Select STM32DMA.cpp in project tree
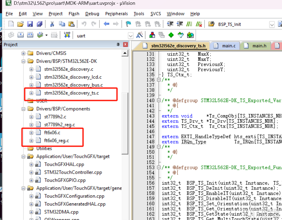This screenshot has width=282, height=220. point(61,212)
